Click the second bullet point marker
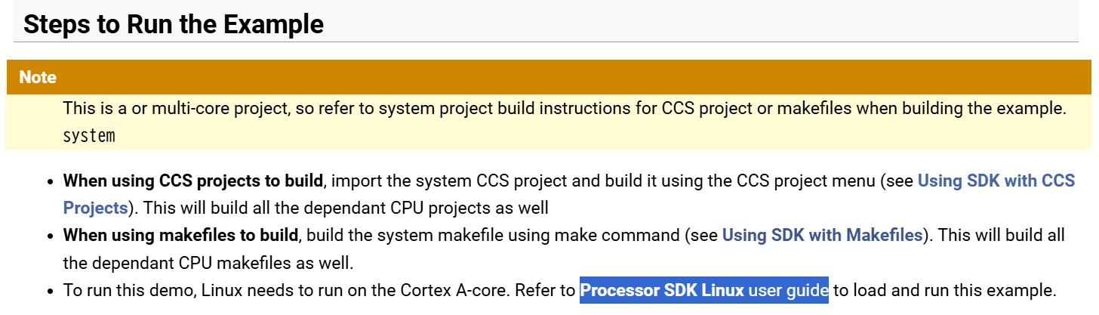 tap(51, 236)
